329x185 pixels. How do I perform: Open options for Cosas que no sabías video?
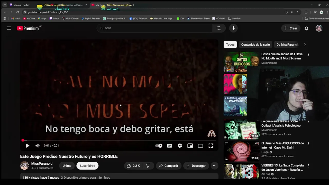click(308, 54)
